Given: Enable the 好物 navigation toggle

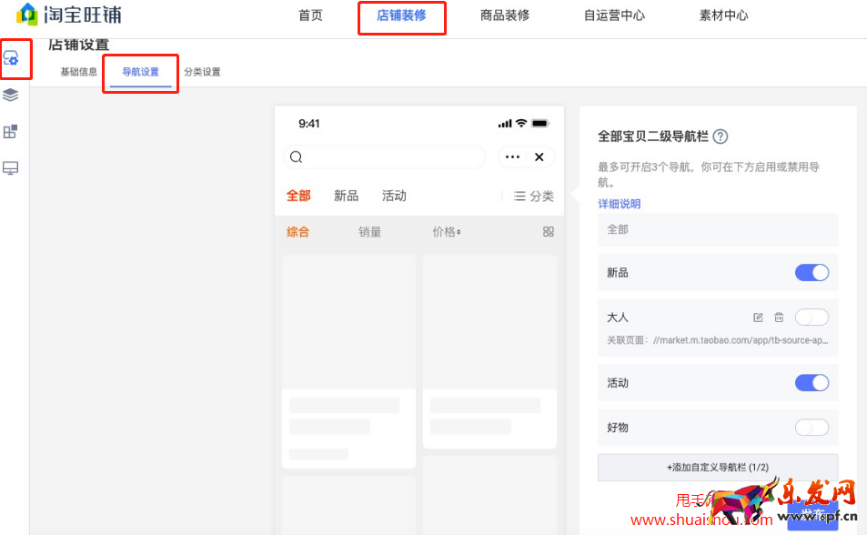Looking at the screenshot, I should 811,428.
